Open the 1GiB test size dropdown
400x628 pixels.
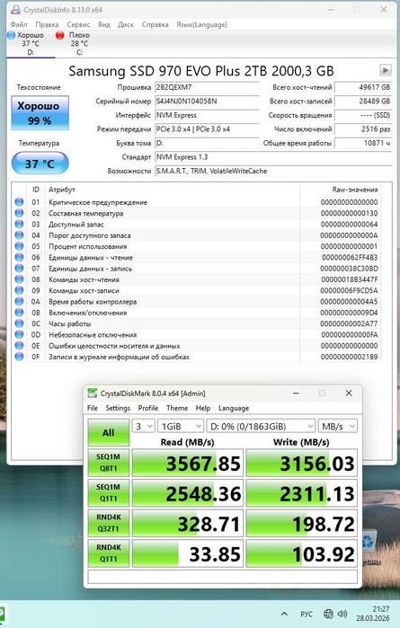[181, 426]
